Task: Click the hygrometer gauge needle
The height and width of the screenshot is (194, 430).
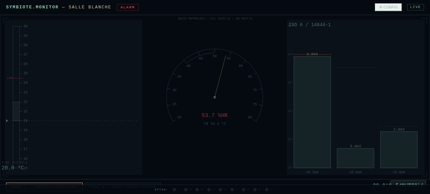Action: click(x=220, y=77)
